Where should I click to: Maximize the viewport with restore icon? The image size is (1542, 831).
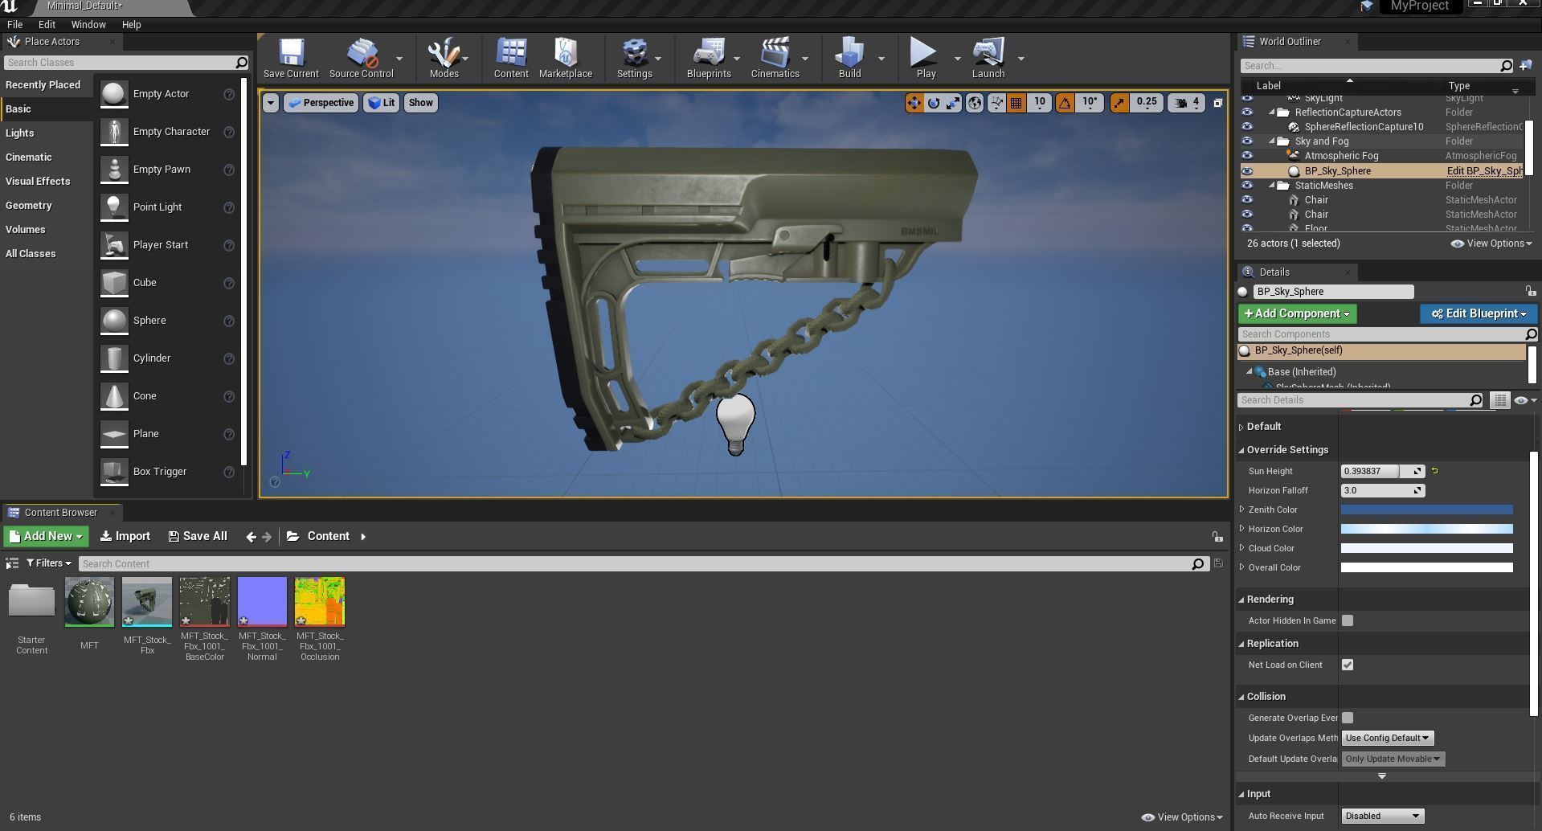(x=1217, y=103)
